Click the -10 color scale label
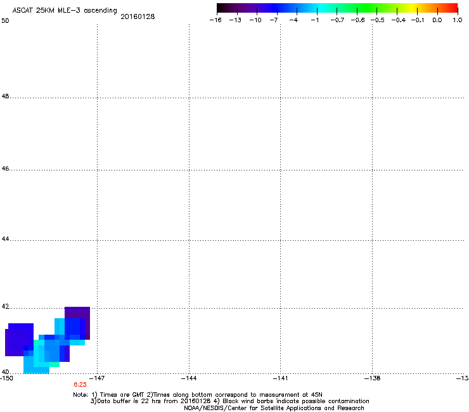The width and height of the screenshot is (469, 412). 255,20
